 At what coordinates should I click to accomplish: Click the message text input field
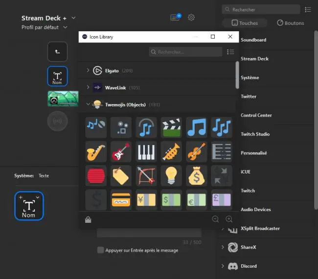(149, 233)
